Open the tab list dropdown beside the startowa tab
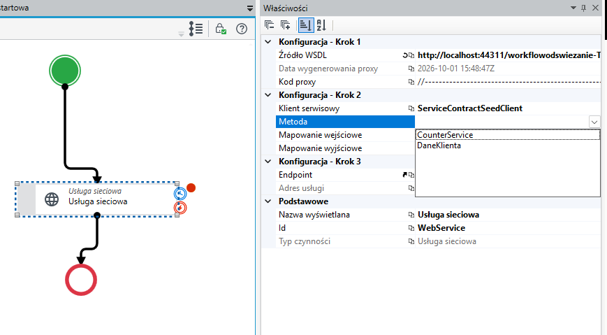This screenshot has width=607, height=335. click(x=250, y=8)
